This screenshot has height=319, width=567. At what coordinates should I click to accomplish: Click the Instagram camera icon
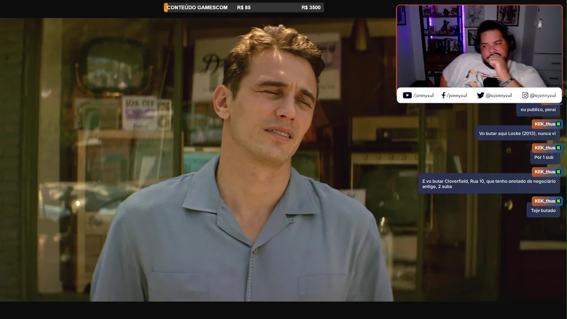[525, 95]
